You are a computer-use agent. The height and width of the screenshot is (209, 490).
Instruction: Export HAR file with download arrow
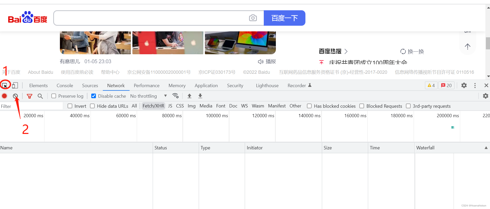pyautogui.click(x=200, y=96)
